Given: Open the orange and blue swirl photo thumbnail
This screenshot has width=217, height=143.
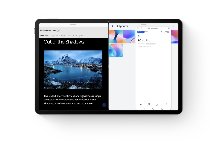Looking at the screenshot, I should click(x=116, y=36).
